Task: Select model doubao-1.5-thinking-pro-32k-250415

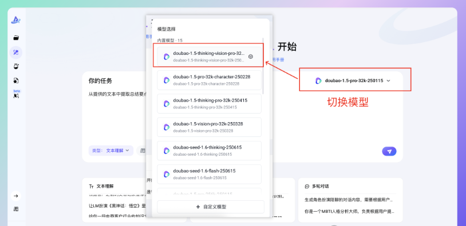Action: 209,104
